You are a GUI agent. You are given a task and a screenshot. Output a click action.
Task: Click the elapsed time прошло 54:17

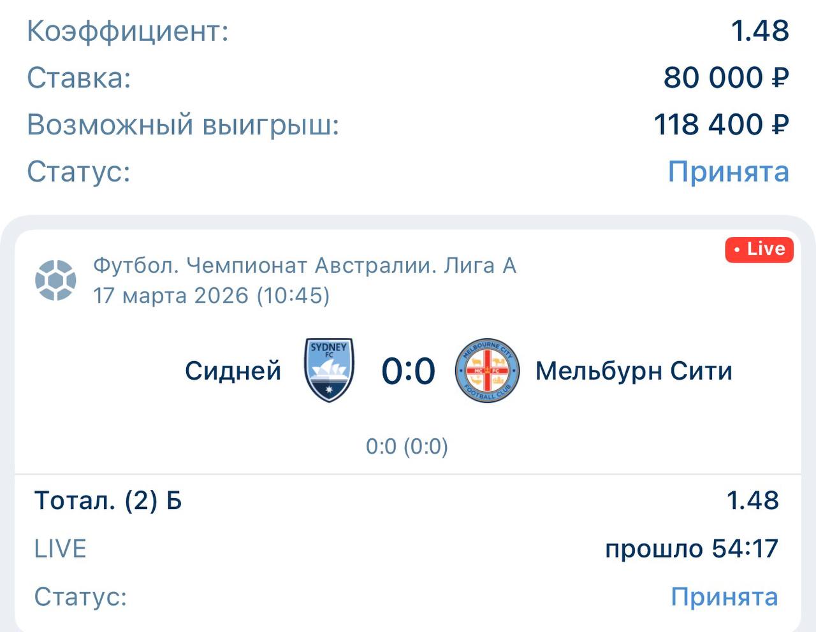coord(692,549)
